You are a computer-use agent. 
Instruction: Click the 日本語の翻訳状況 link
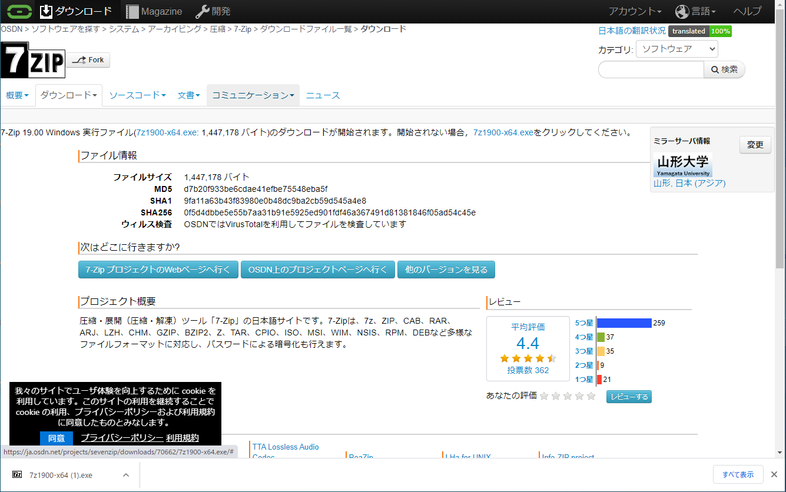click(x=632, y=31)
